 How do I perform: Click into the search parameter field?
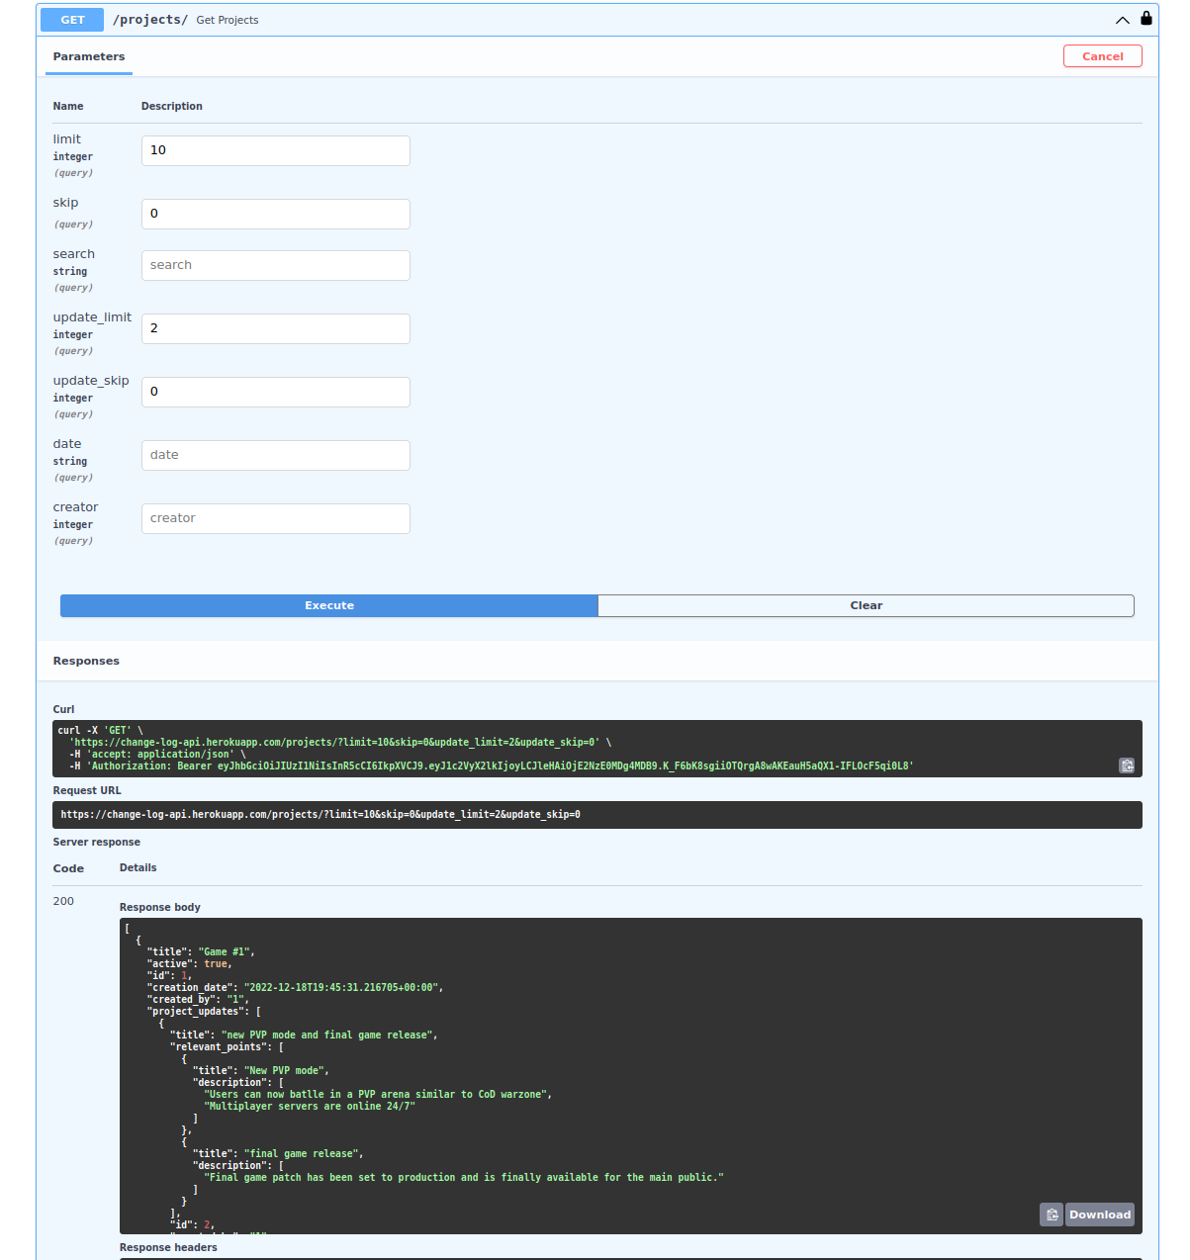(276, 265)
